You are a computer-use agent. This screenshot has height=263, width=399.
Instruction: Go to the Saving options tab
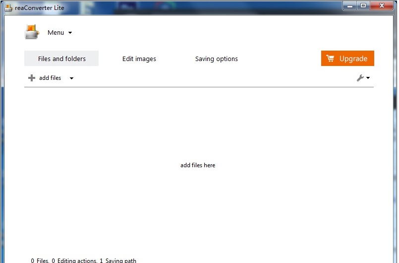click(216, 59)
